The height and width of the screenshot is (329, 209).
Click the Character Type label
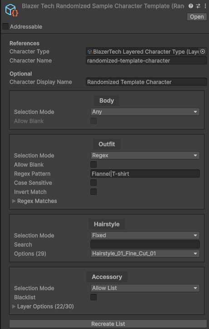pos(30,51)
